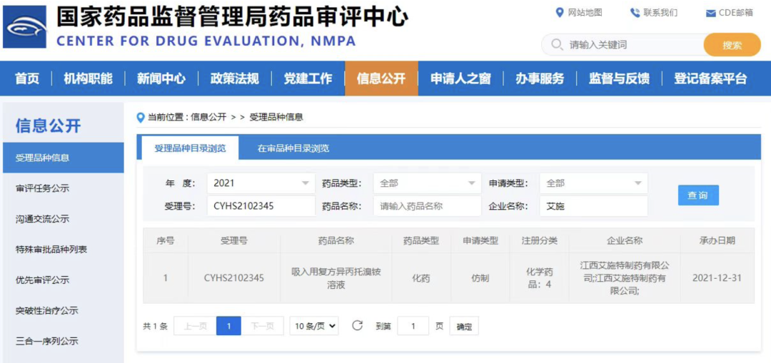
Task: Switch to 在审品种目录浏览 tab
Action: [x=293, y=148]
